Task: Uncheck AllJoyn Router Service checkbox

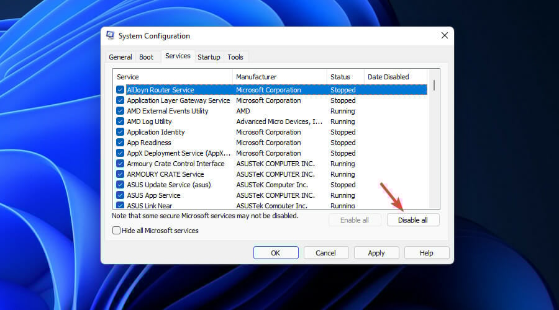Action: tap(120, 90)
